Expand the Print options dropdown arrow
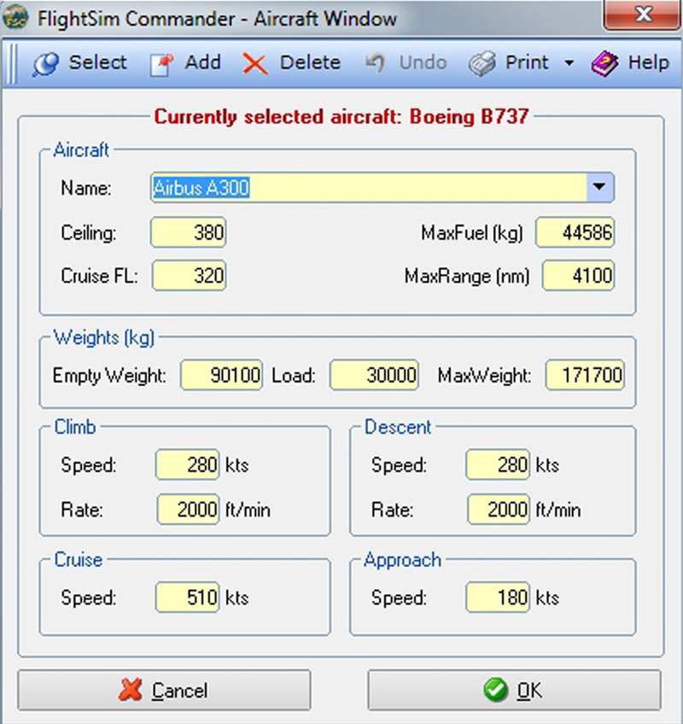 [x=569, y=63]
